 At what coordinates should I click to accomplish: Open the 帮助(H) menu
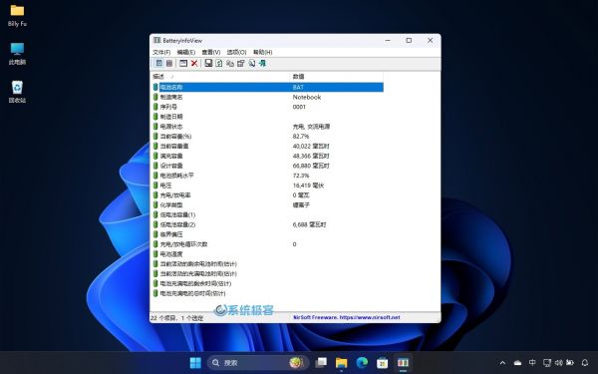(262, 52)
